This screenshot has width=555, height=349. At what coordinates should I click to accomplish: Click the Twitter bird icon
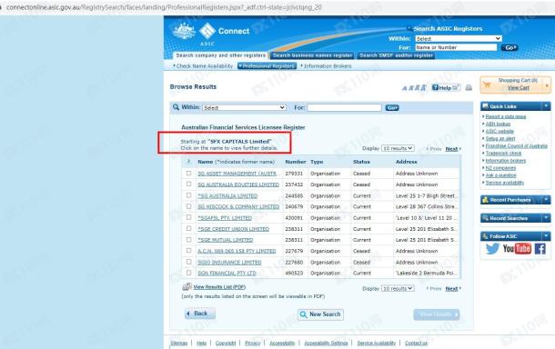(x=492, y=249)
